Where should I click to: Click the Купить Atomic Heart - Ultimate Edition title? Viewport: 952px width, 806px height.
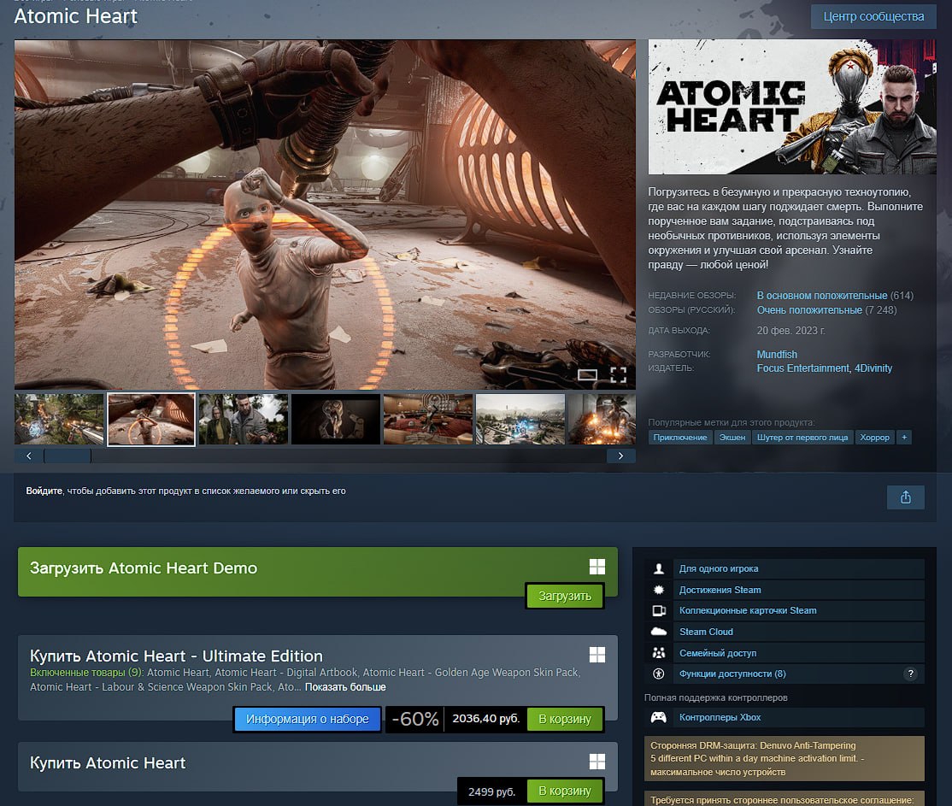[x=176, y=656]
